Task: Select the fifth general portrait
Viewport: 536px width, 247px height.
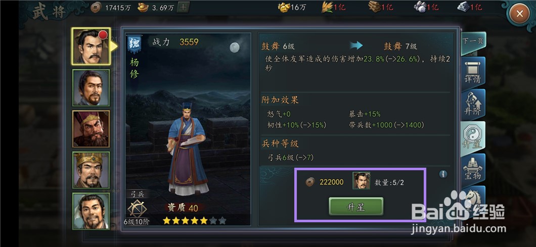Action: click(91, 211)
